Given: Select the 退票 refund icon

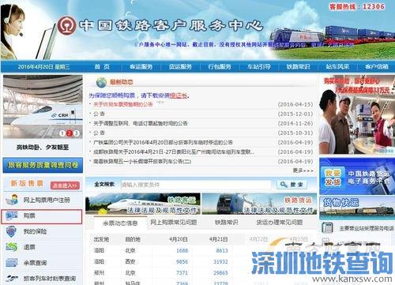Looking at the screenshot, I should 12,247.
